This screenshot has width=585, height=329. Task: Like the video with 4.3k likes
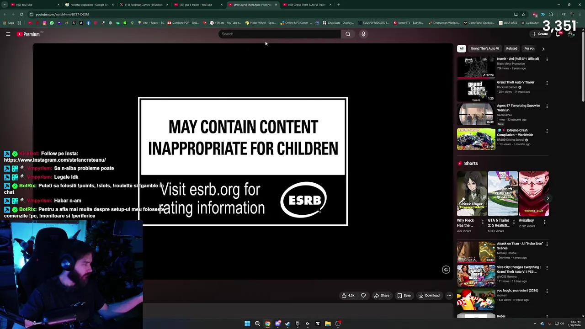348,296
